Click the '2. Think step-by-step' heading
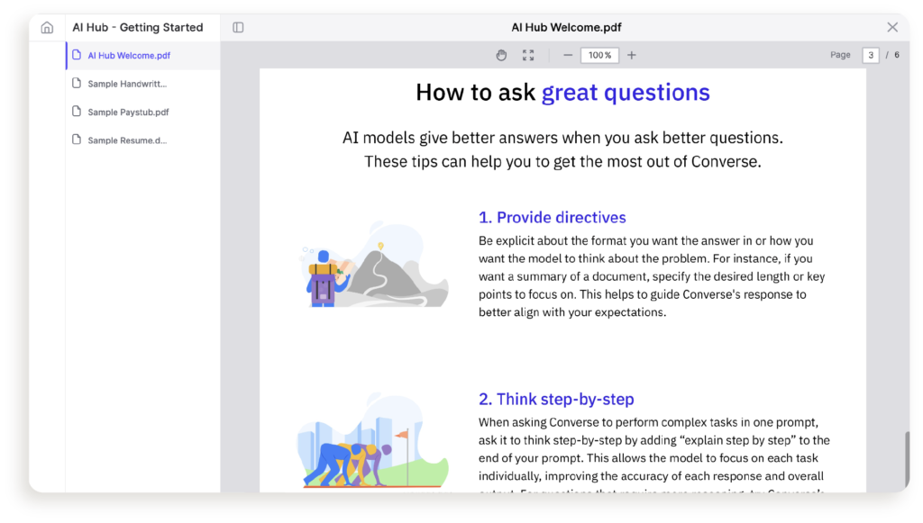This screenshot has height=523, width=923. point(556,399)
